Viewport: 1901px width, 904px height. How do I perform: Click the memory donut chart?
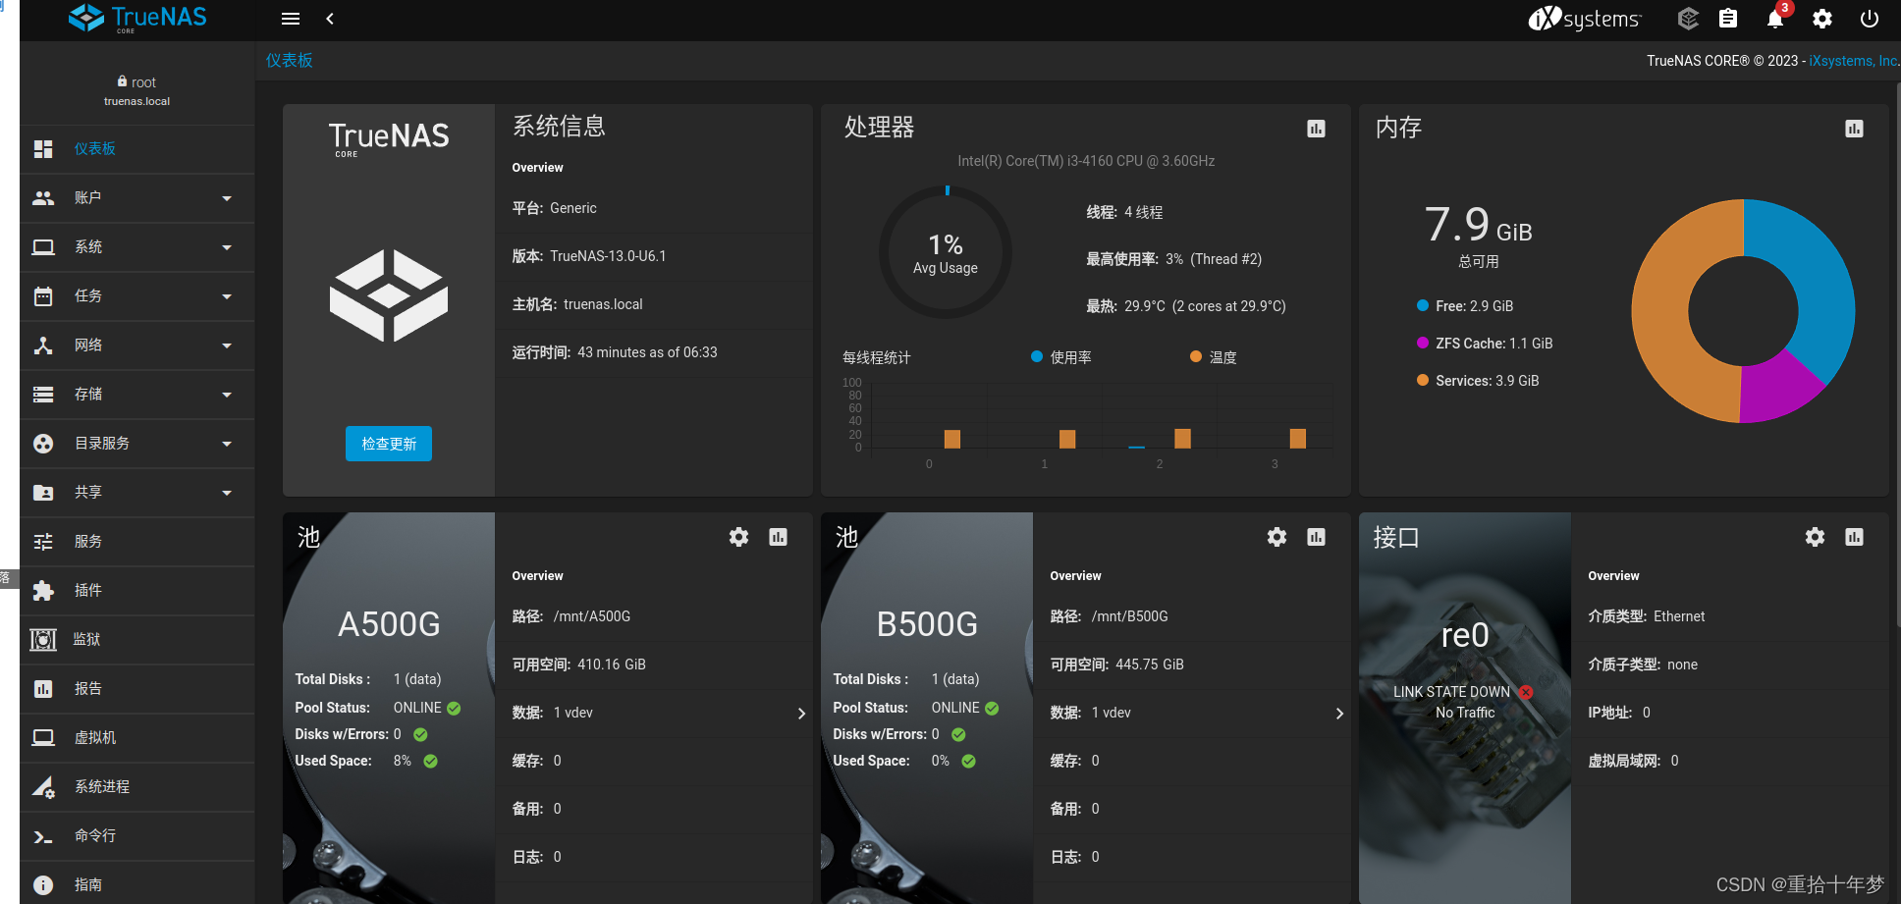tap(1744, 311)
